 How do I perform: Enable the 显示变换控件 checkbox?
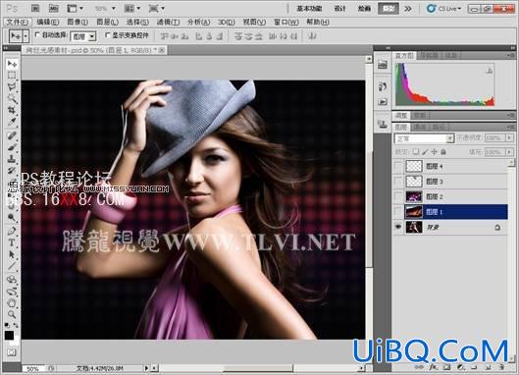[107, 34]
